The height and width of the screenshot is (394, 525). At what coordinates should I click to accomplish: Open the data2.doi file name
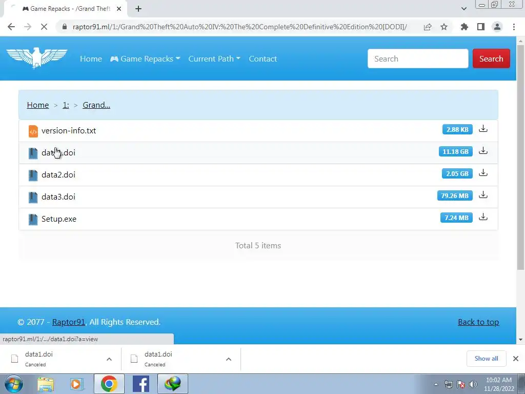pos(58,175)
